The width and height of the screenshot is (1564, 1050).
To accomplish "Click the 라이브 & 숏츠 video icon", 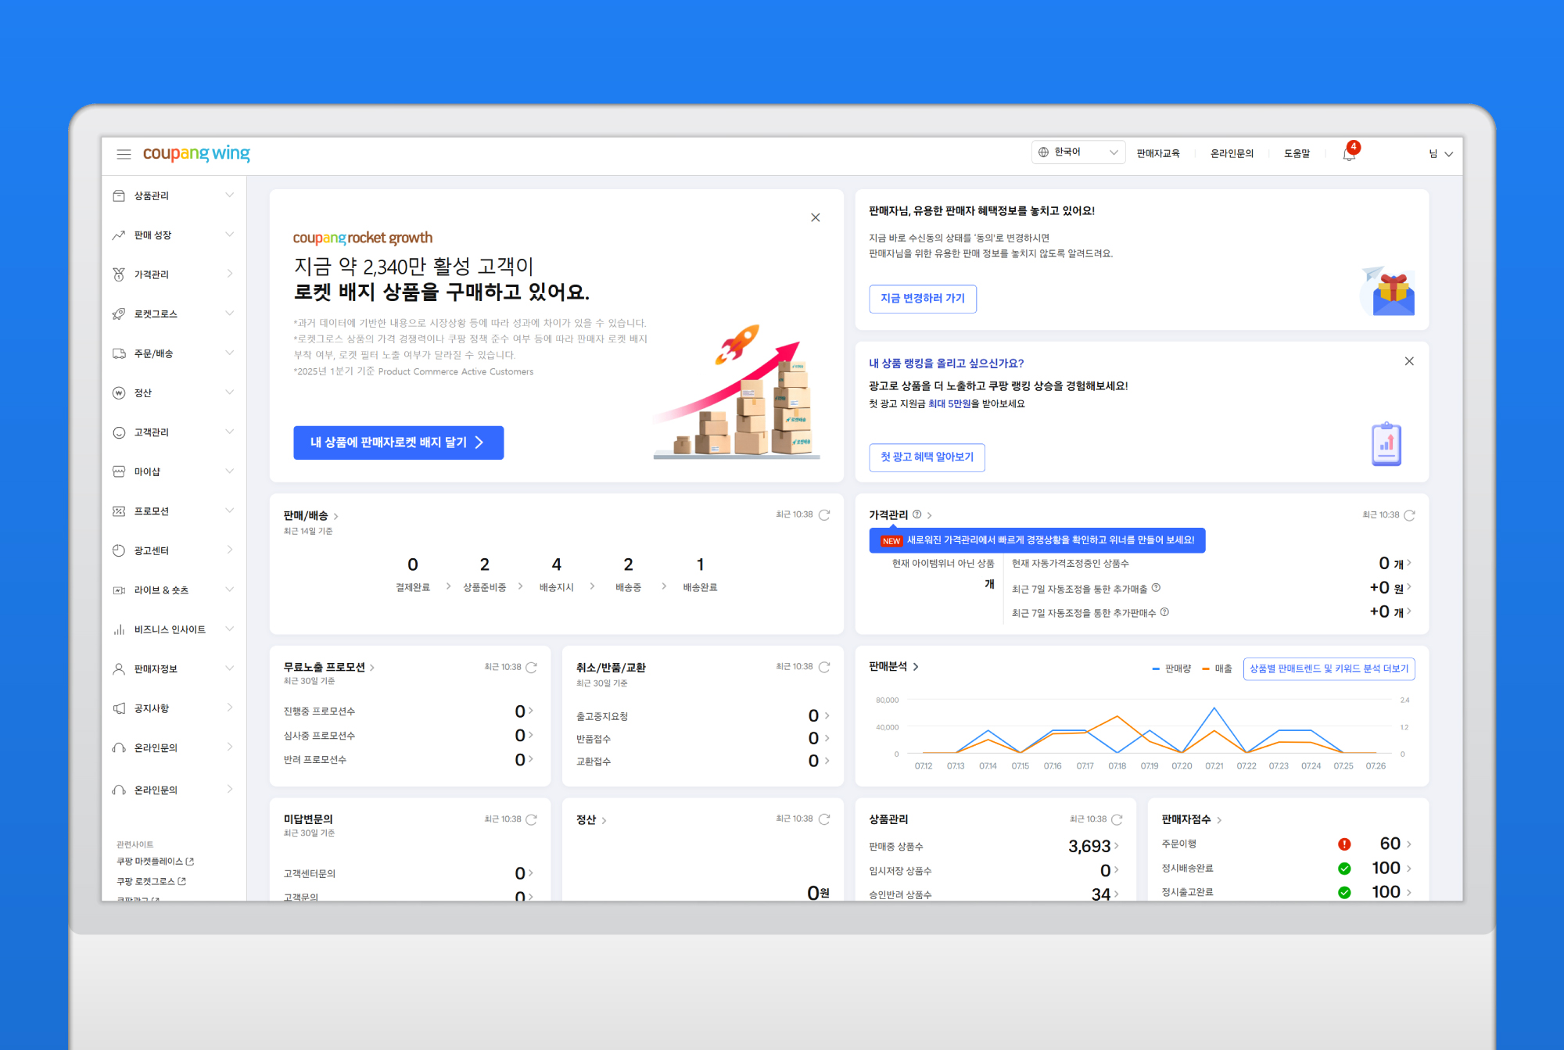I will 119,590.
